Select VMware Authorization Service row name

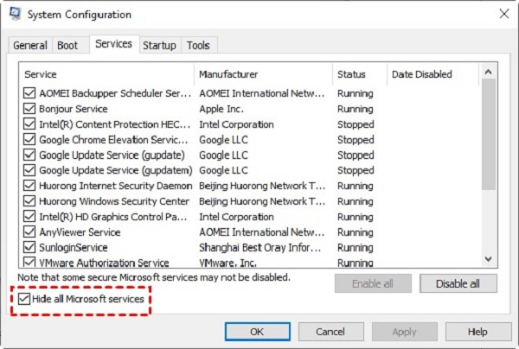click(x=104, y=263)
